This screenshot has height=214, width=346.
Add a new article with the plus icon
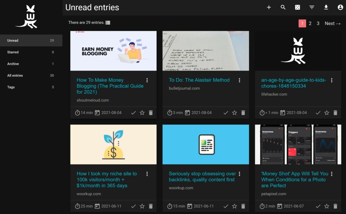click(269, 7)
